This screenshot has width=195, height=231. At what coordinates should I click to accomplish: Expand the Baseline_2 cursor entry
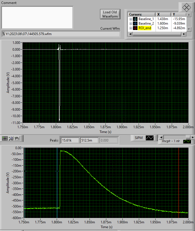131,23
